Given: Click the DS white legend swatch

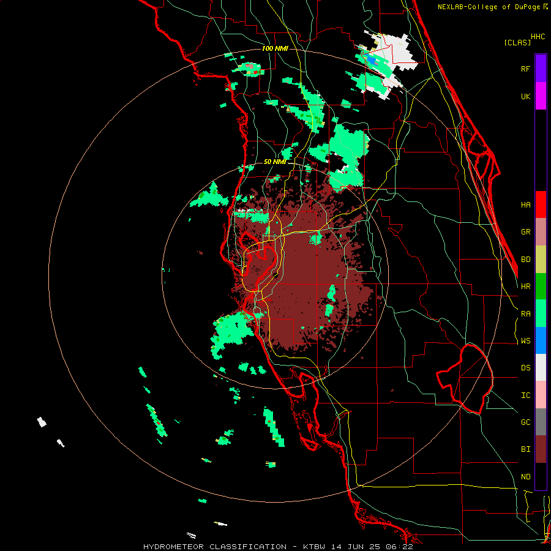Looking at the screenshot, I should click(541, 367).
